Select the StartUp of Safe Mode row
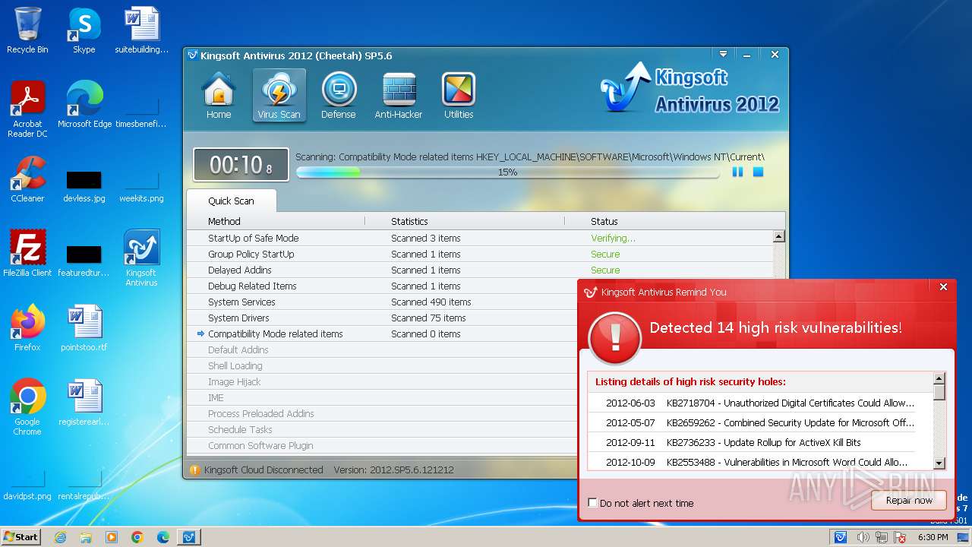The width and height of the screenshot is (972, 547). (480, 238)
